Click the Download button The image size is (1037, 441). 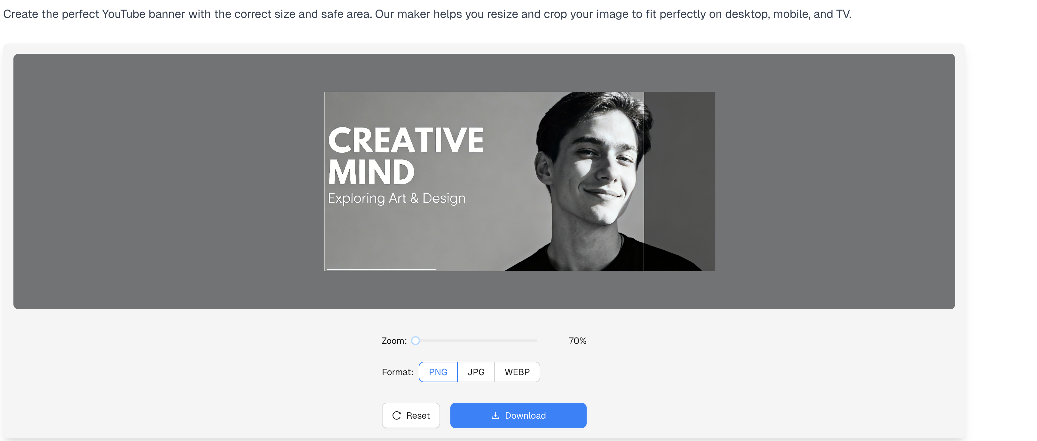[x=518, y=415]
